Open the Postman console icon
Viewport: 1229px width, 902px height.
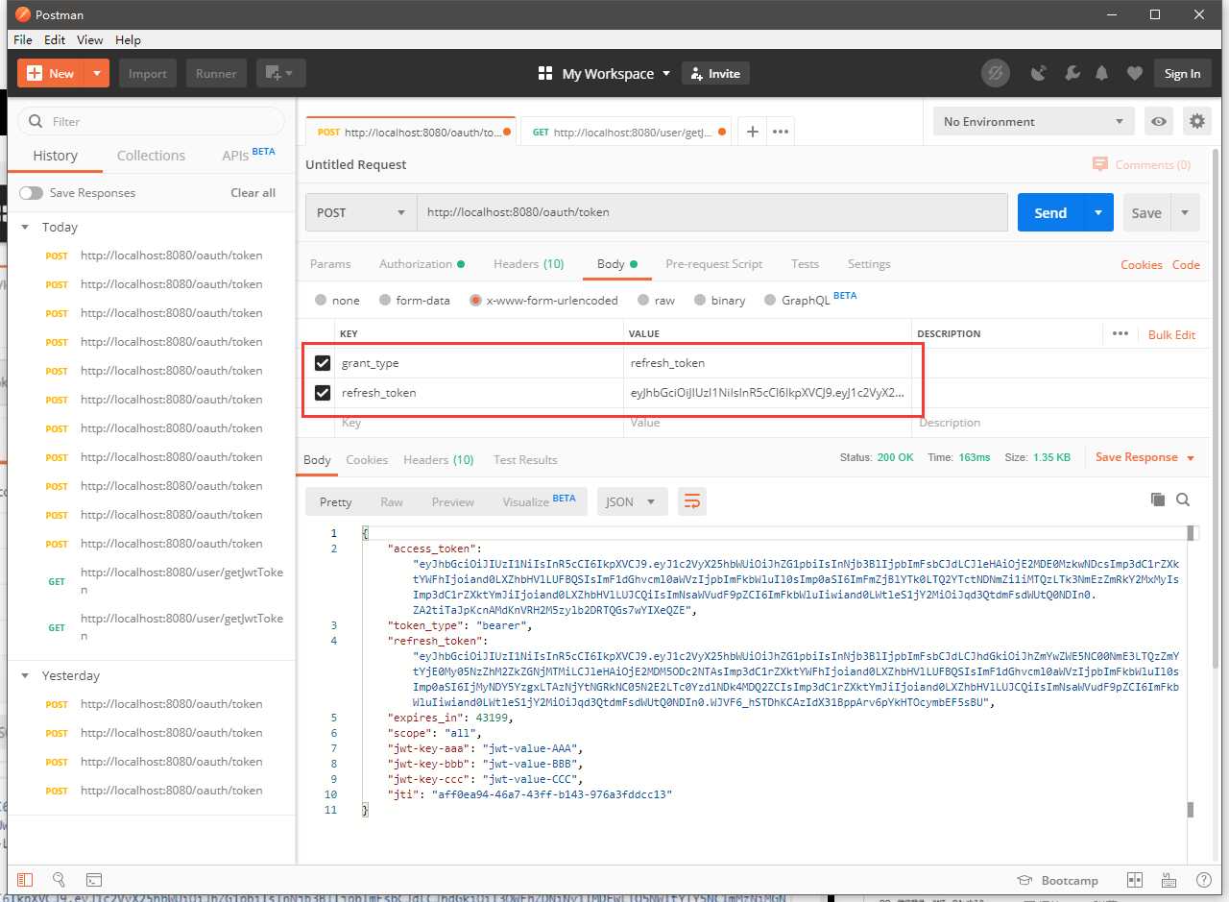tap(94, 879)
